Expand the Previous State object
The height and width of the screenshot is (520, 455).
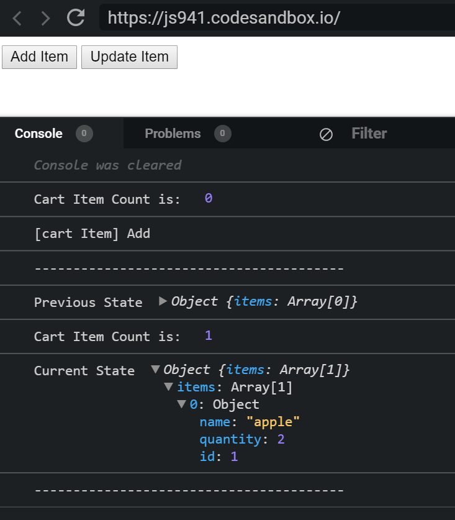click(x=163, y=301)
